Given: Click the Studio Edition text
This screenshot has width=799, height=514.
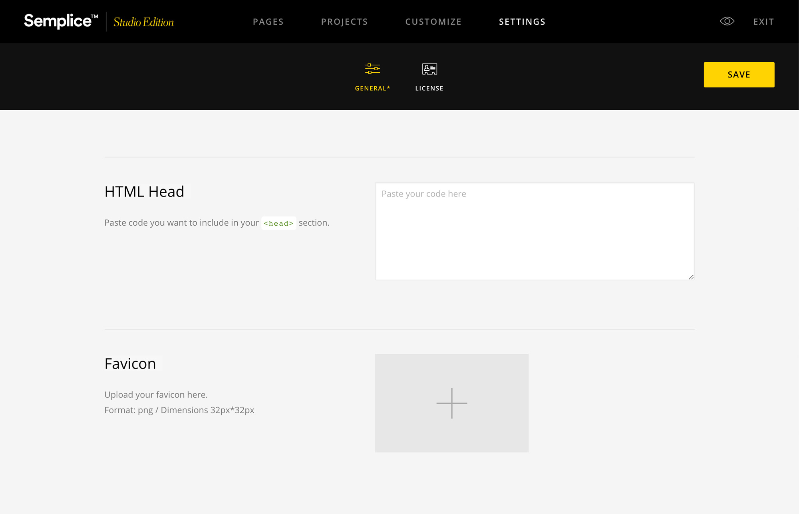Looking at the screenshot, I should [x=143, y=22].
